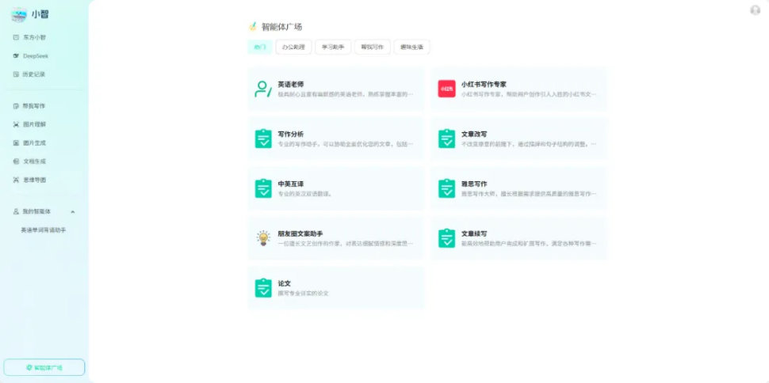Click the 智能体广场 button at sidebar bottom

coord(44,367)
